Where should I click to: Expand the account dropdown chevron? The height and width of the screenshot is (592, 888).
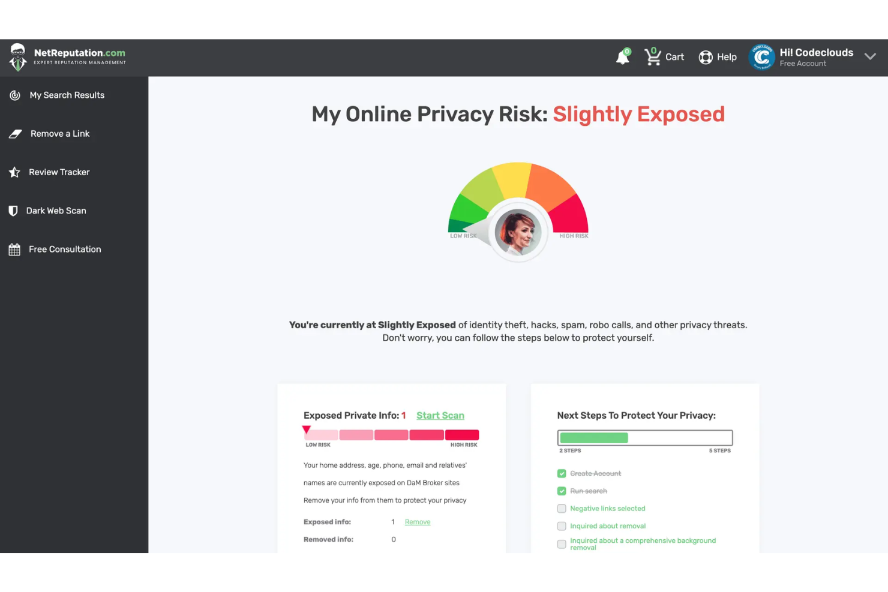[871, 57]
